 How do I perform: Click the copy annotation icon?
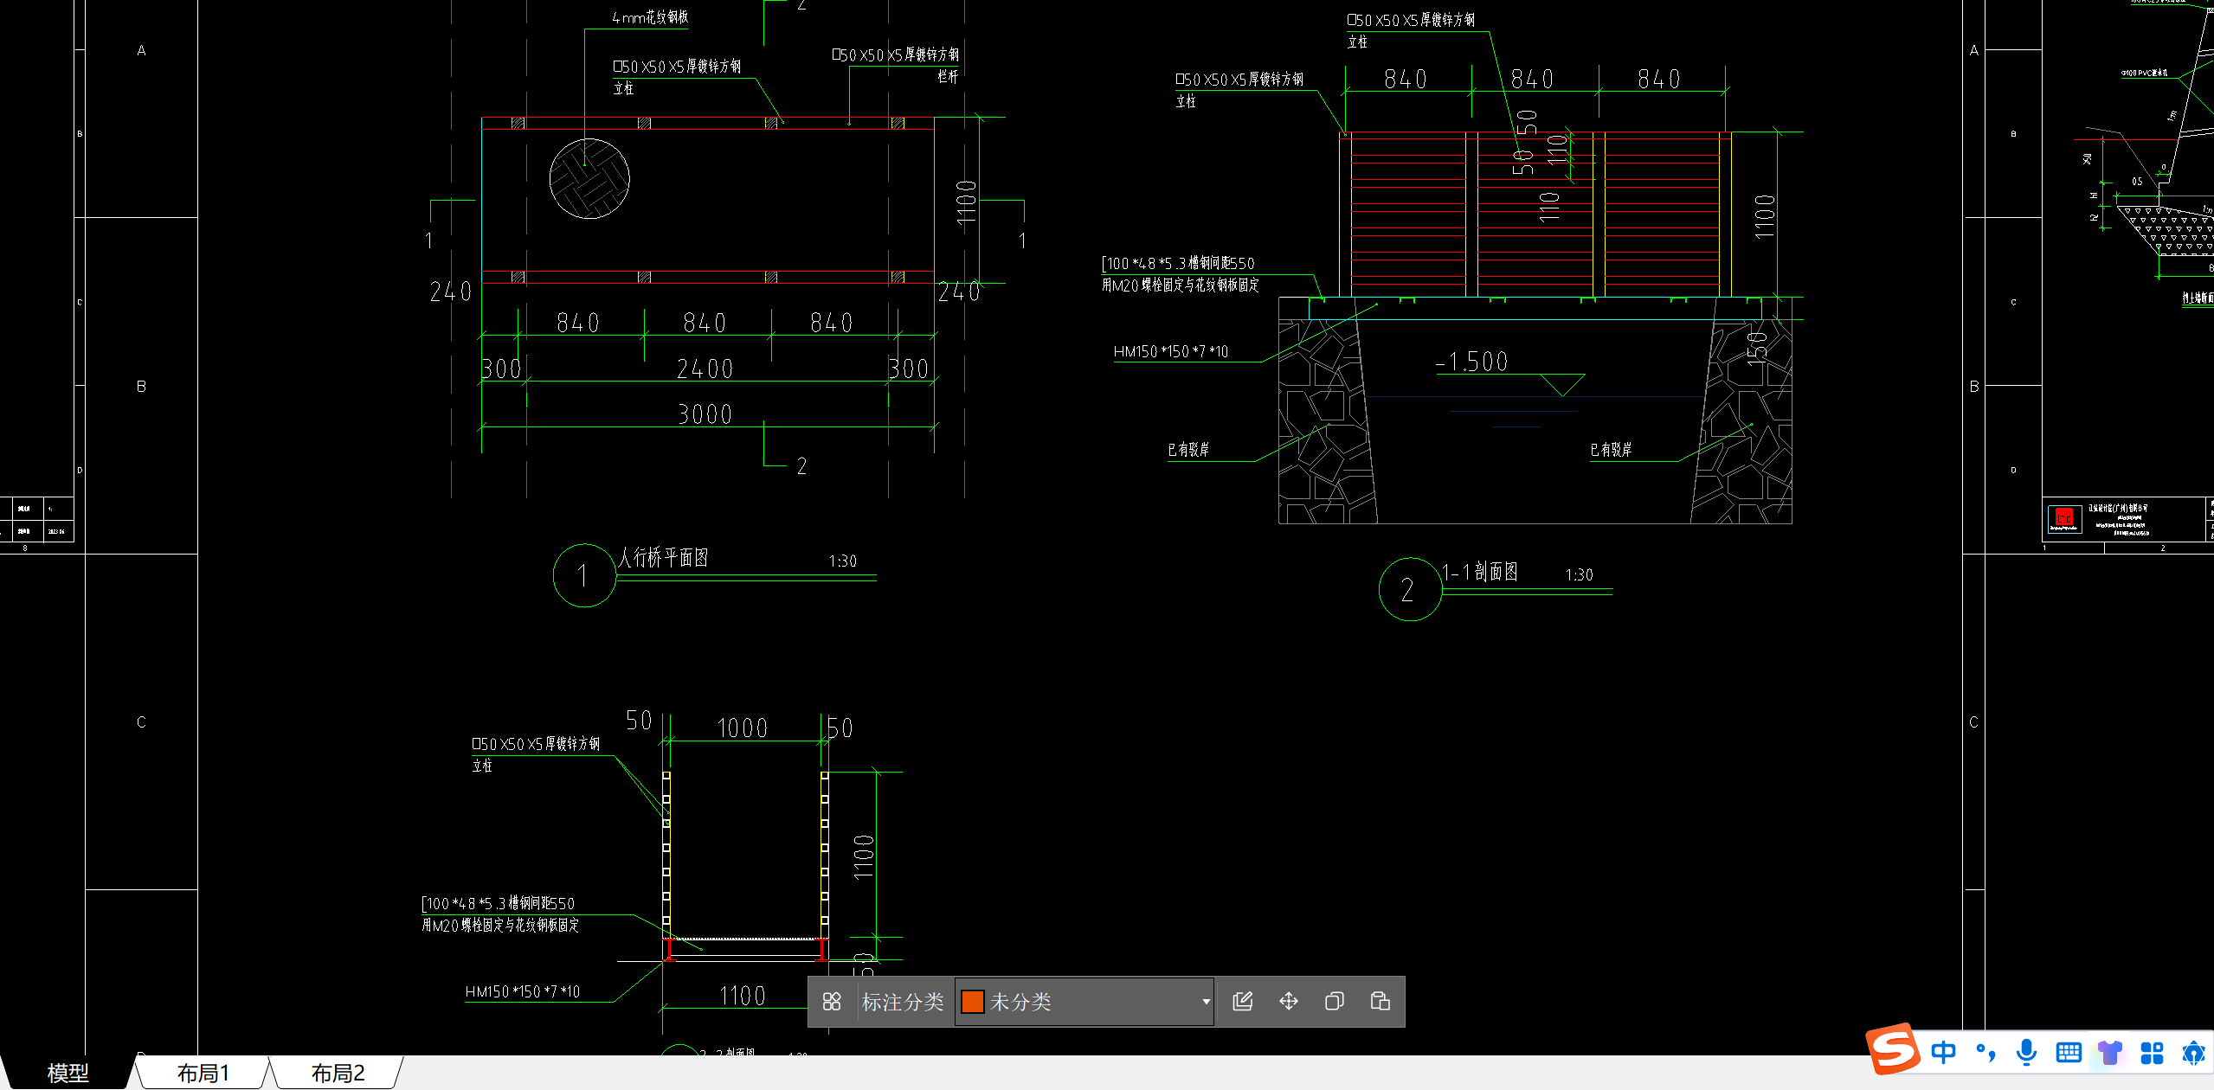pos(1335,1002)
